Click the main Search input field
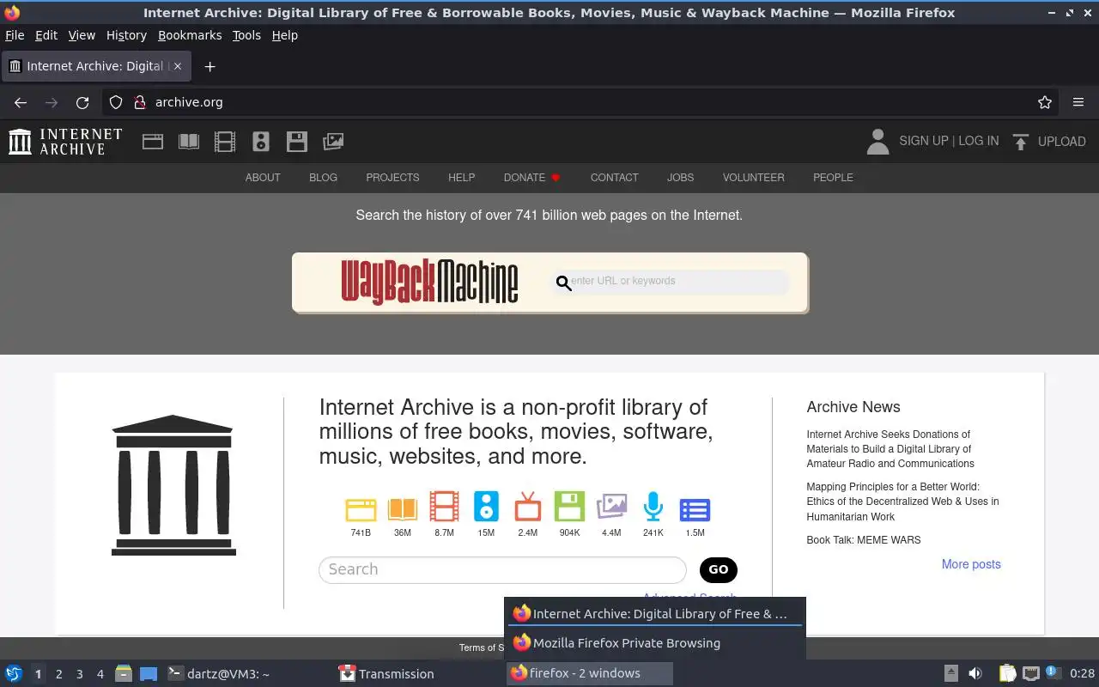The height and width of the screenshot is (687, 1099). pos(502,569)
